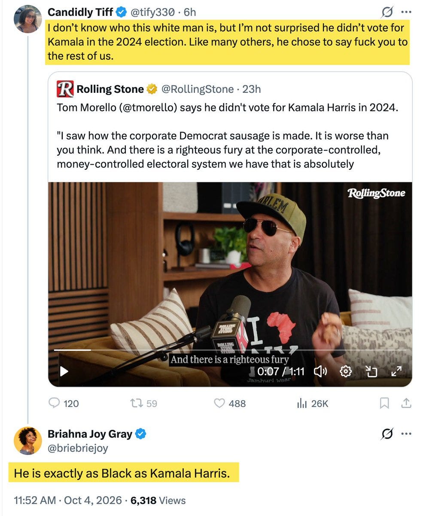Play the Rolling Stone video
Viewport: 423px width, 516px height.
click(64, 371)
